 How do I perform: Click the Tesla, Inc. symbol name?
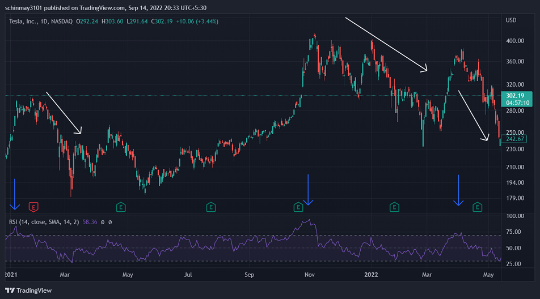pos(23,22)
